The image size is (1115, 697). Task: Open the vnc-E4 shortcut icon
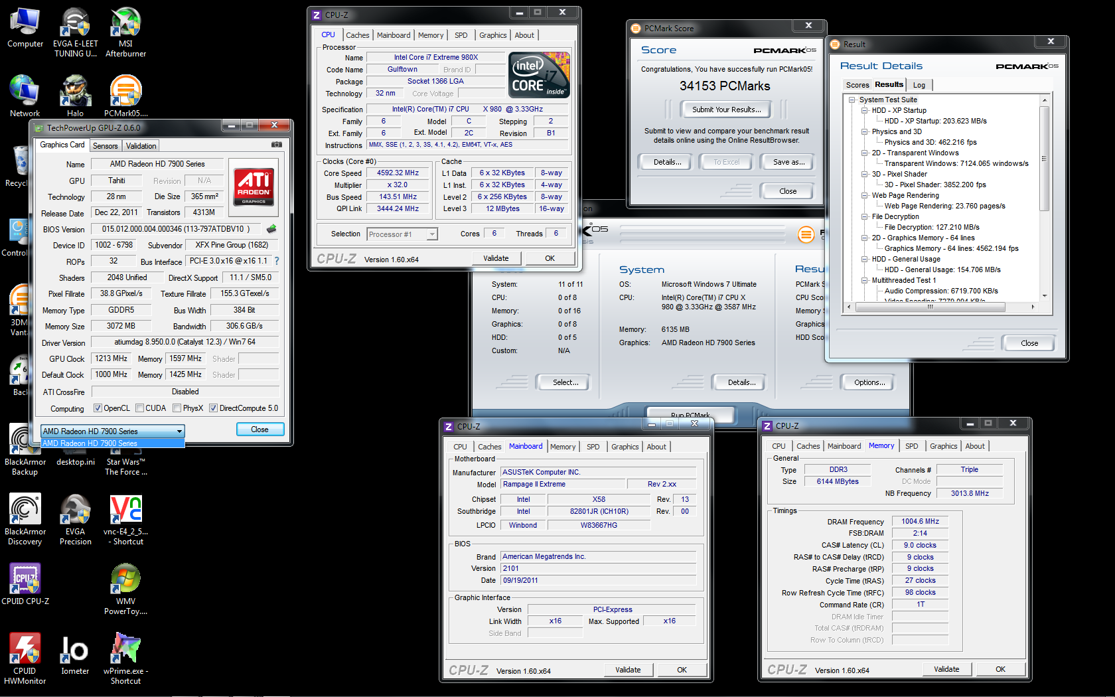tap(125, 519)
